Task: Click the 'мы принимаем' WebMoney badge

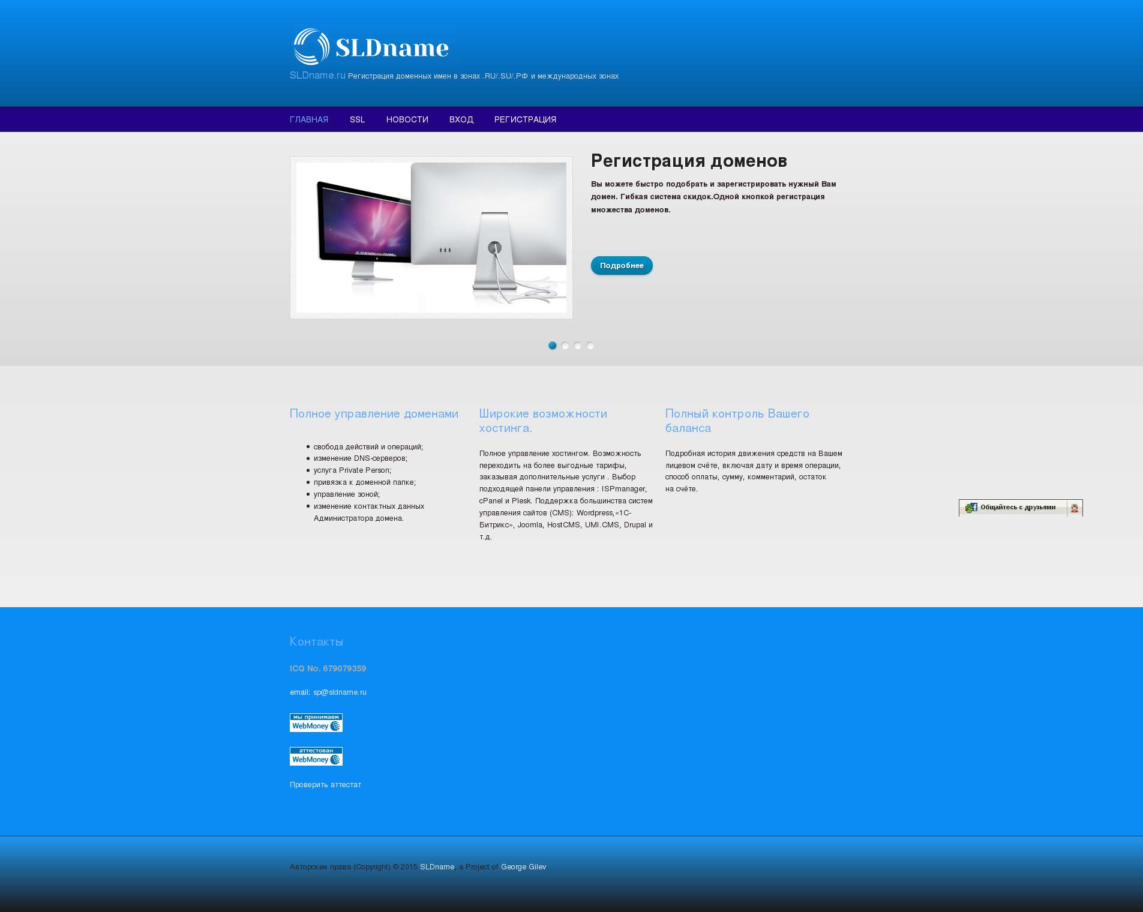Action: pyautogui.click(x=316, y=722)
